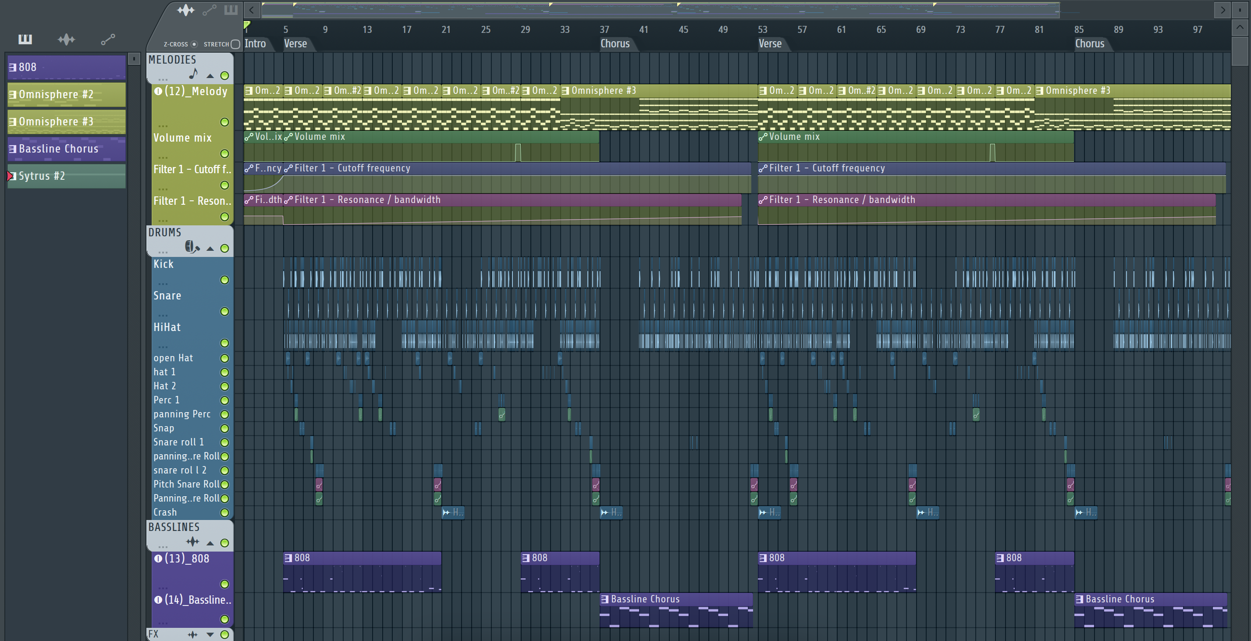This screenshot has width=1251, height=641.
Task: Toggle STRETCH option
Action: (235, 44)
